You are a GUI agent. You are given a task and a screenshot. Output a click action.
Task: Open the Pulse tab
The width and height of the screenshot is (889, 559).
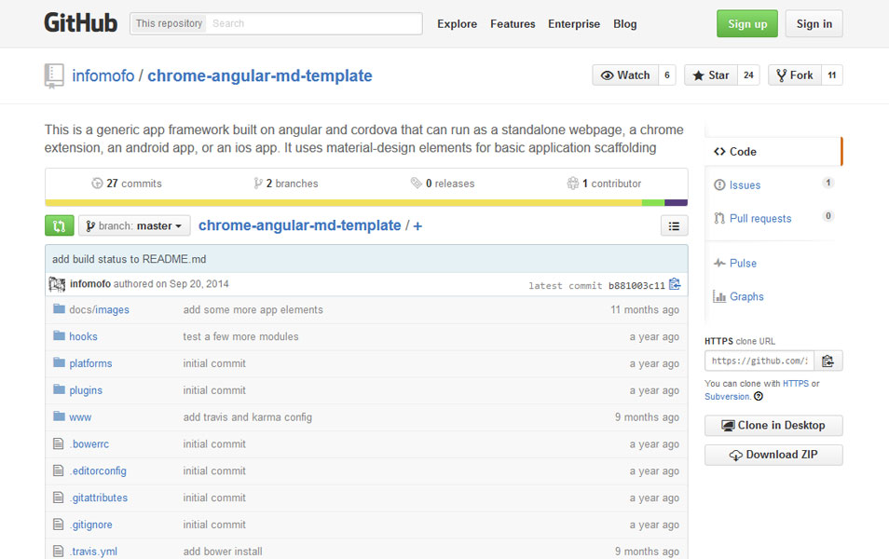click(x=773, y=263)
